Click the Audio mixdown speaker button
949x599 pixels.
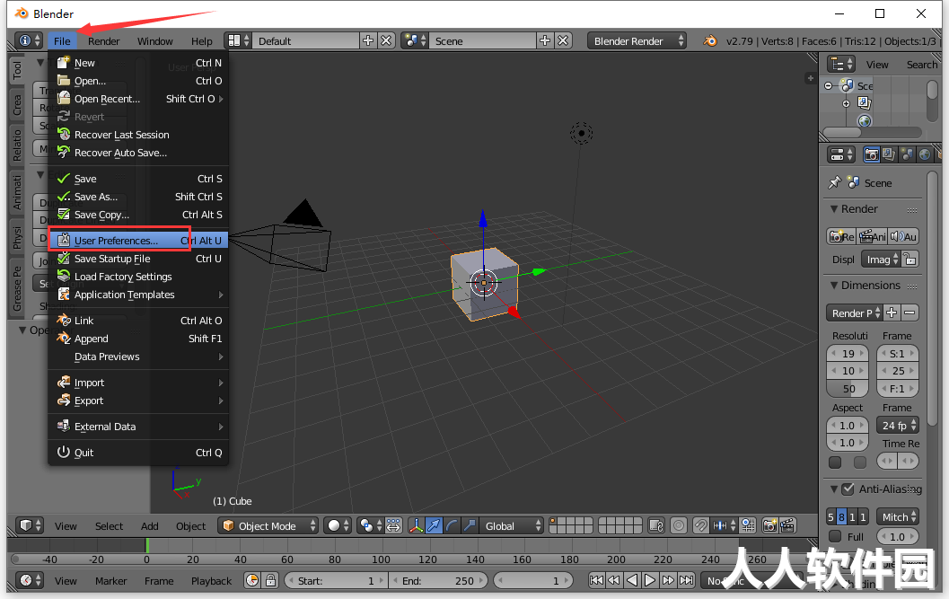(903, 236)
